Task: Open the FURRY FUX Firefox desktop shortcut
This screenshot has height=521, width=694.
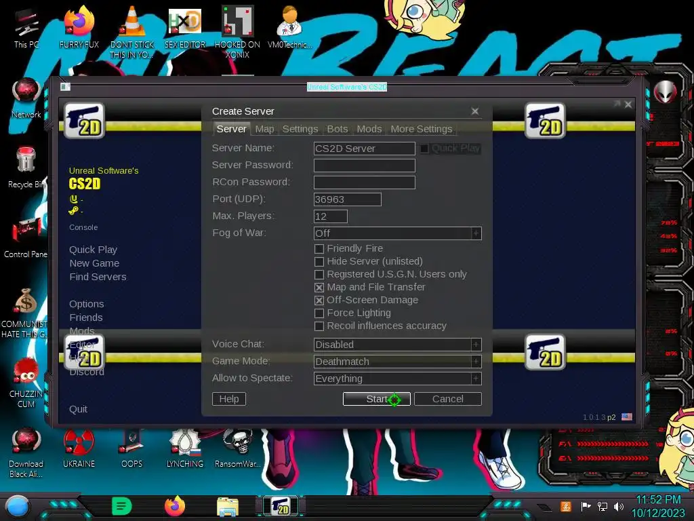Action: (x=79, y=27)
